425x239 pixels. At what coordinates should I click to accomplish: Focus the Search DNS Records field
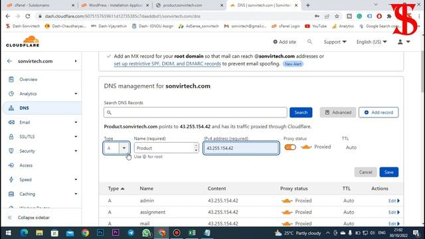tap(195, 112)
